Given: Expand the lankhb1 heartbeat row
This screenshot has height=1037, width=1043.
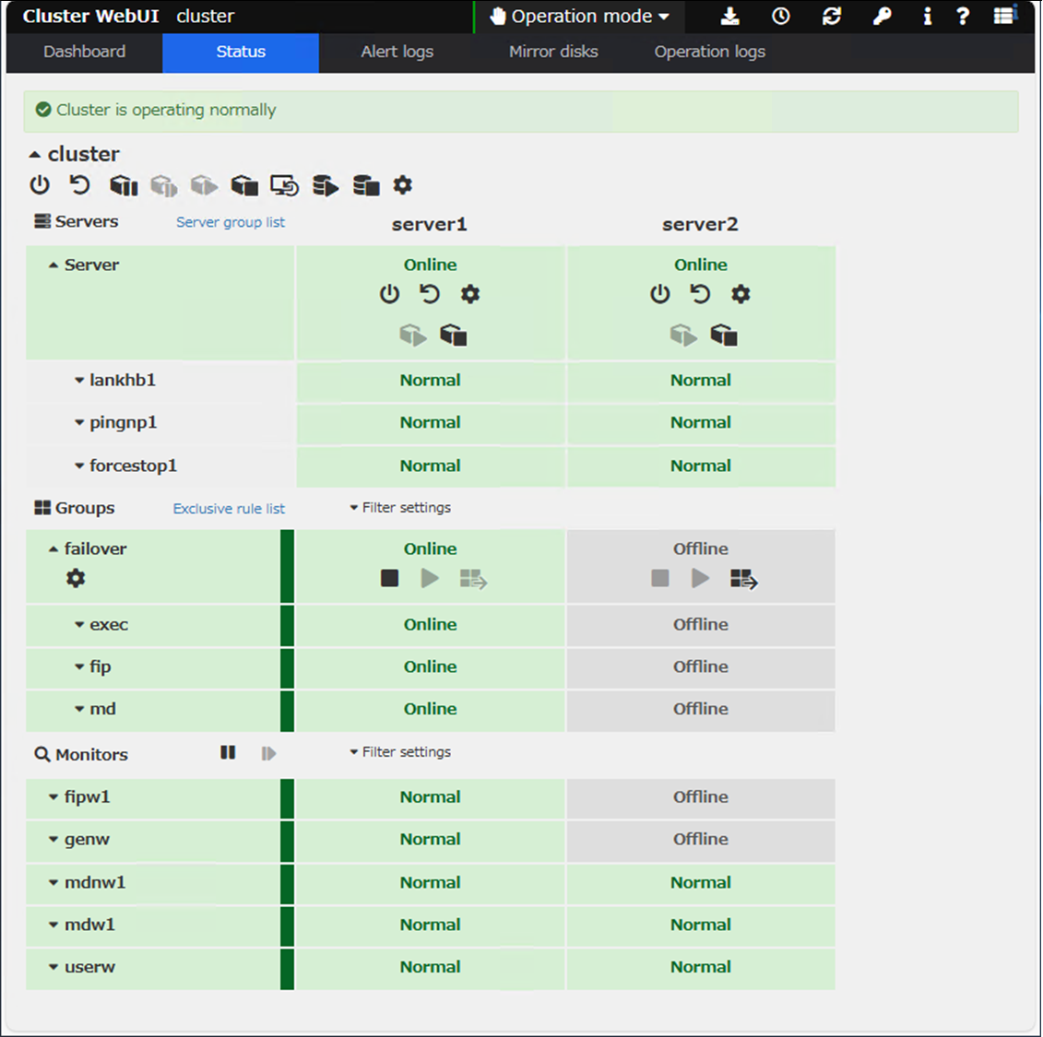Looking at the screenshot, I should coord(79,381).
